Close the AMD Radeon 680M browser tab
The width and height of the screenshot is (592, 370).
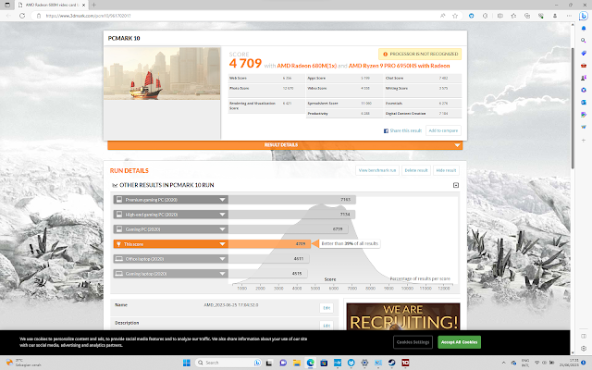click(84, 5)
